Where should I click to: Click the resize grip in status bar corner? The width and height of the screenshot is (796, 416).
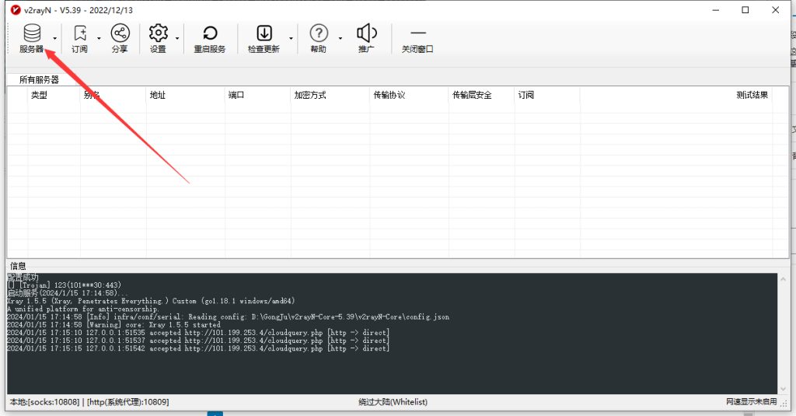point(784,404)
